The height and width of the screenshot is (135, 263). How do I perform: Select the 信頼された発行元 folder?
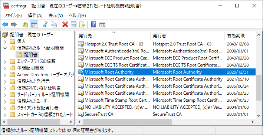pos(33,81)
